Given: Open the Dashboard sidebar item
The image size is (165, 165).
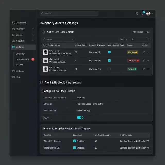Looking at the screenshot, I should pyautogui.click(x=21, y=23).
